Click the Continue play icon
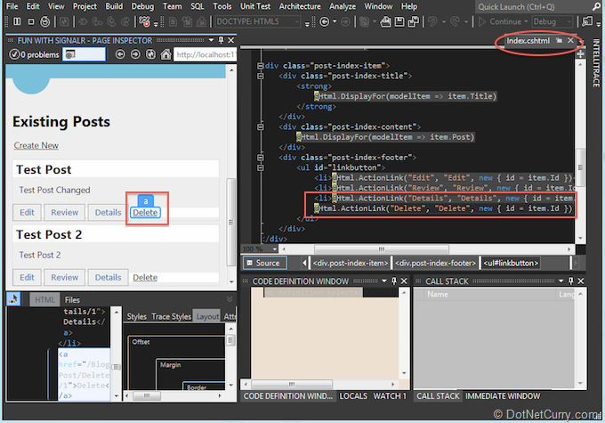 [482, 22]
